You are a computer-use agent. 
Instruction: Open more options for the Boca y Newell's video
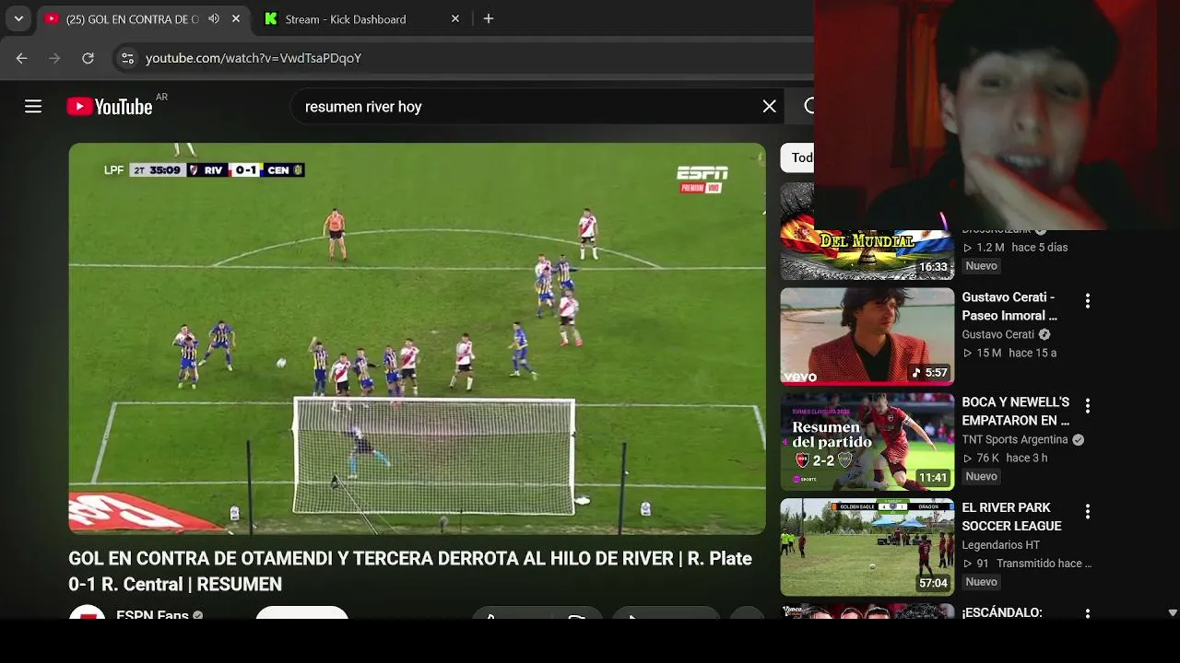pyautogui.click(x=1088, y=405)
